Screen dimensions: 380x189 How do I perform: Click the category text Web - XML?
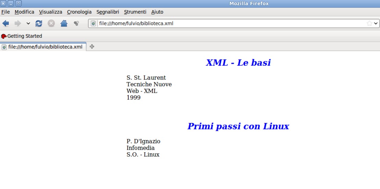click(x=142, y=91)
